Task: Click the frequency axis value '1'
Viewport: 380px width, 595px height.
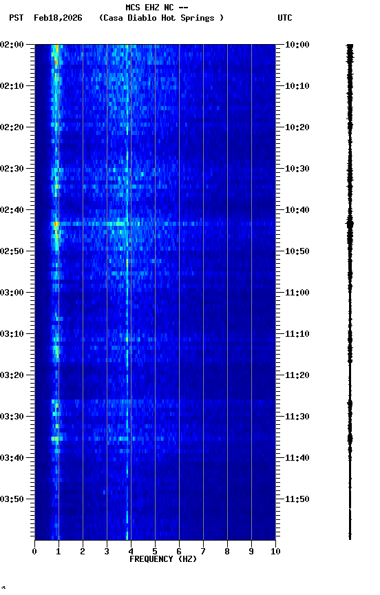Action: point(59,552)
